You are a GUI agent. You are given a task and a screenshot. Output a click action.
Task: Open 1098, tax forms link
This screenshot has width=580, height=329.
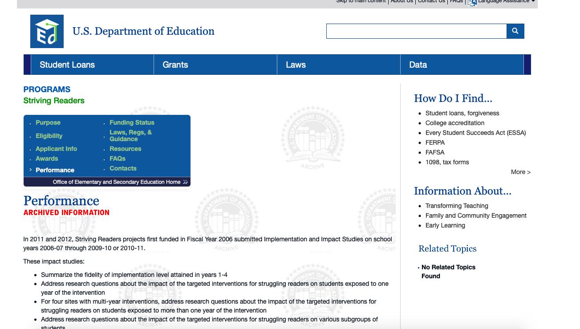447,162
